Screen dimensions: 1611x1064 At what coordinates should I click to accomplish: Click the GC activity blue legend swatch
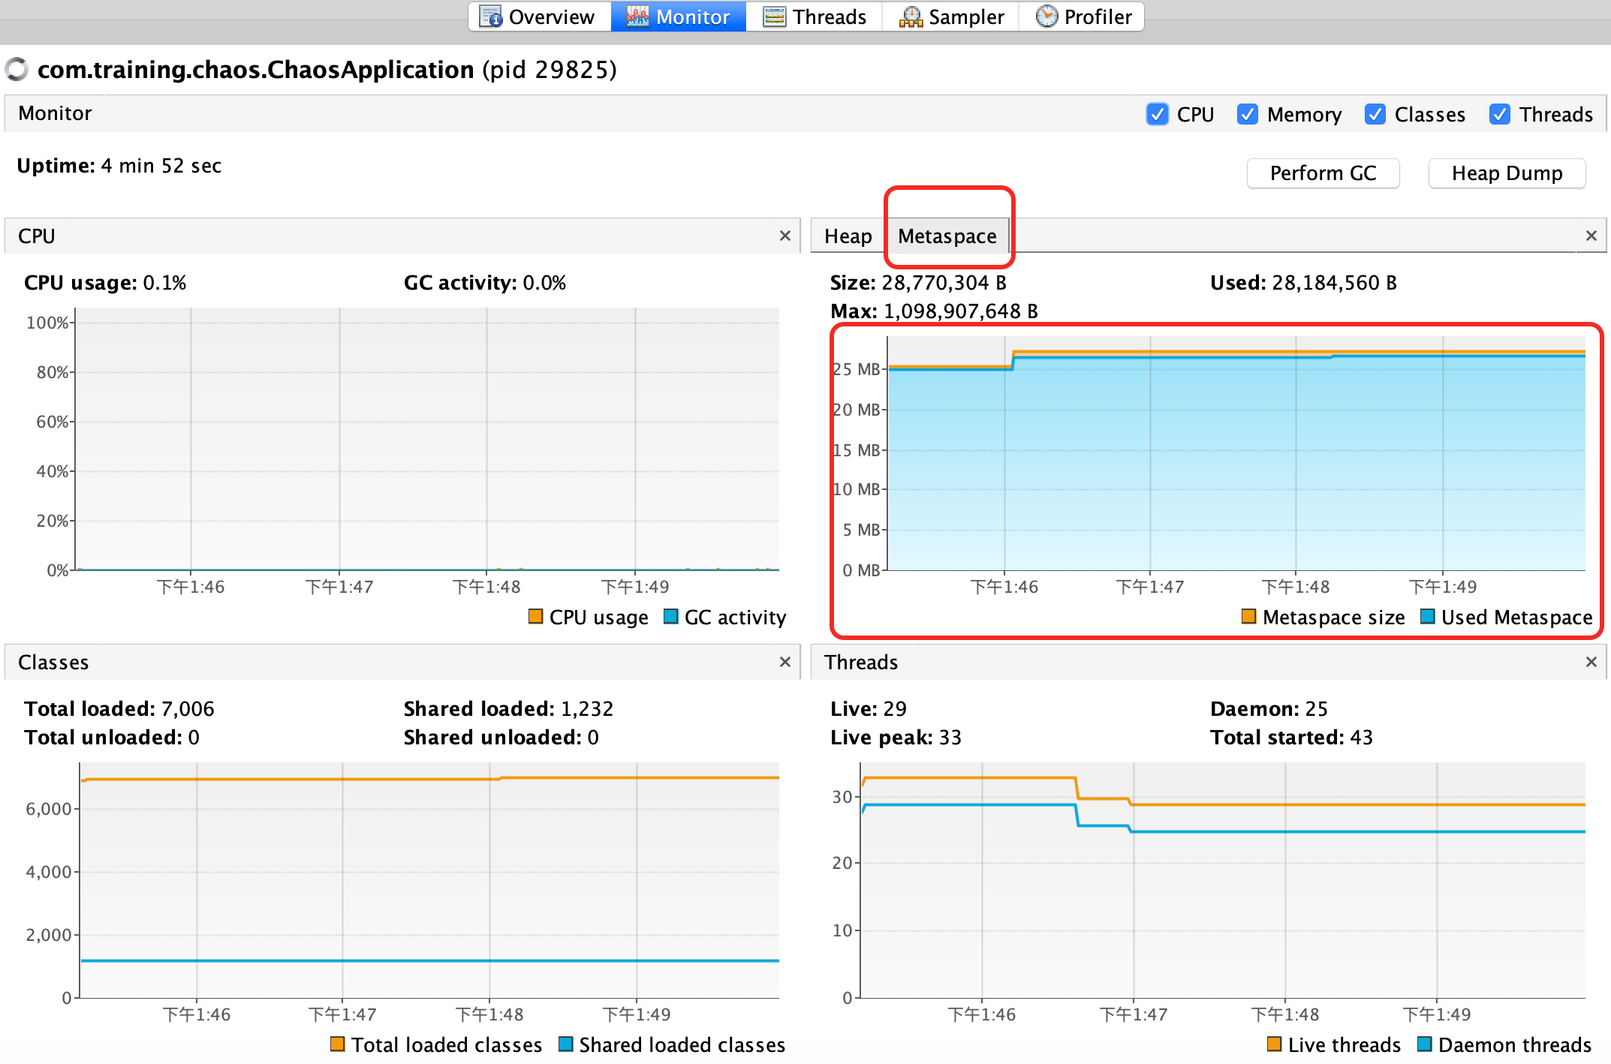pyautogui.click(x=671, y=616)
